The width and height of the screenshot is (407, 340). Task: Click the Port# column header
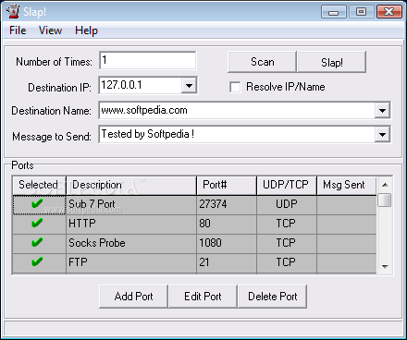(227, 186)
